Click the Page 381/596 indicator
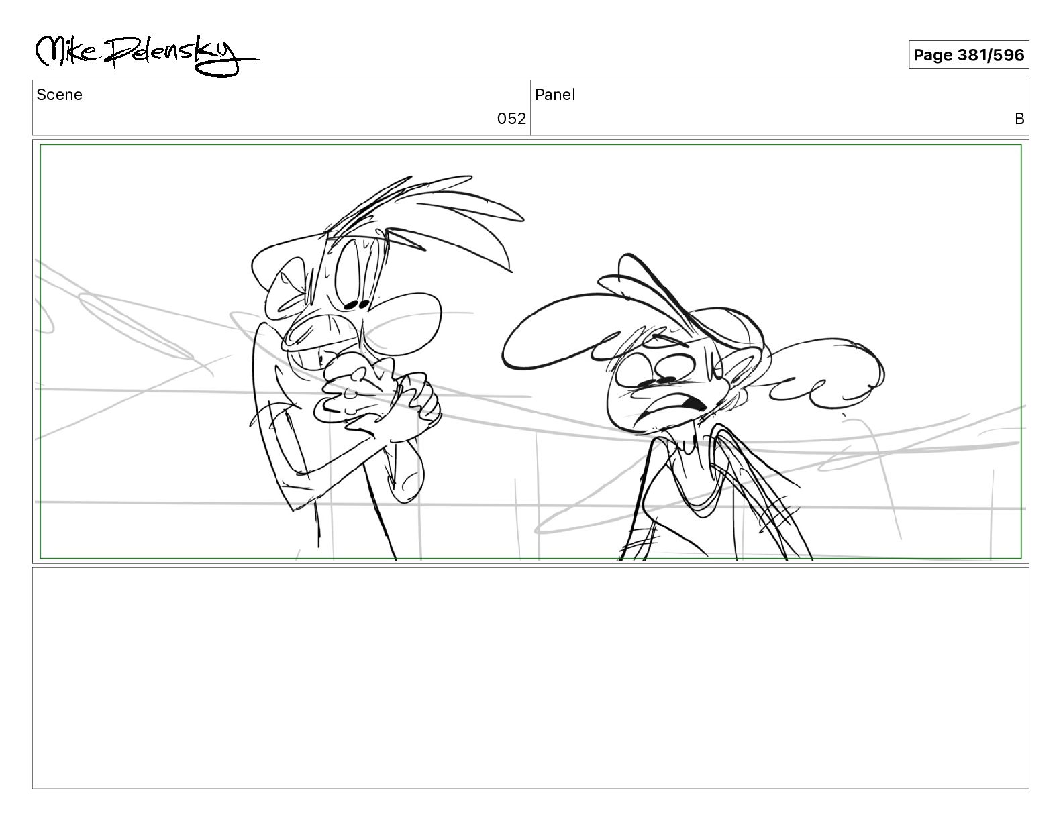1063x821 pixels. tap(968, 55)
